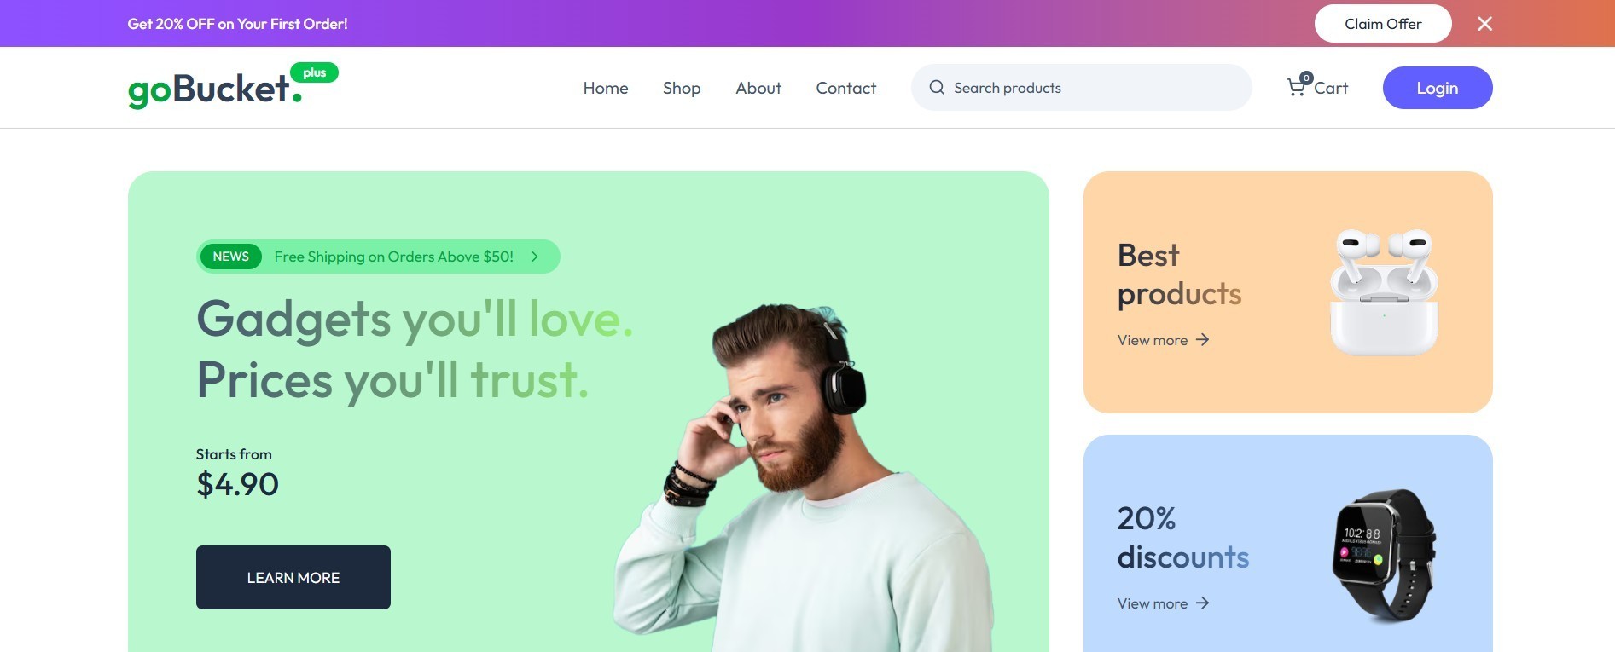Click the green plus badge on logo
This screenshot has height=652, width=1615.
tap(314, 72)
